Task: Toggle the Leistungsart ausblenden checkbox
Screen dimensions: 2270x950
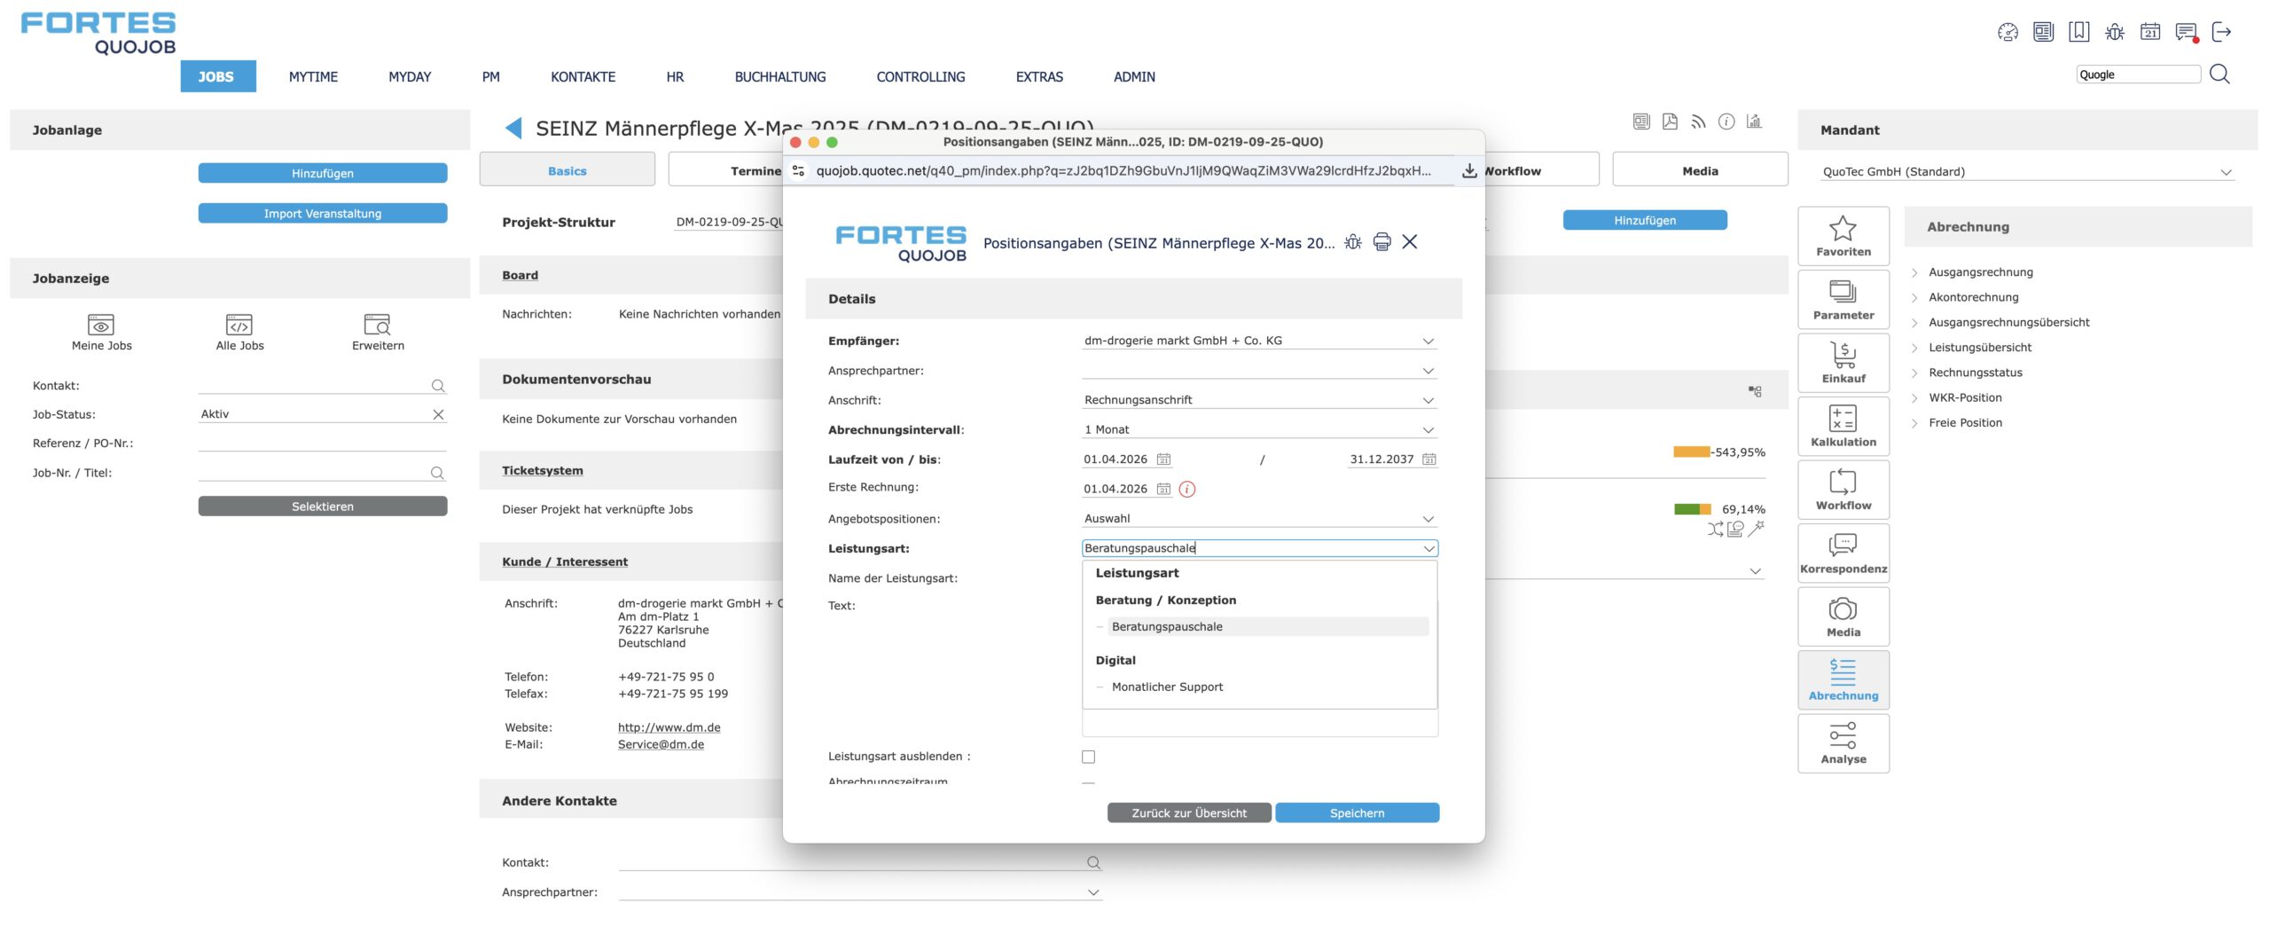Action: (x=1088, y=757)
